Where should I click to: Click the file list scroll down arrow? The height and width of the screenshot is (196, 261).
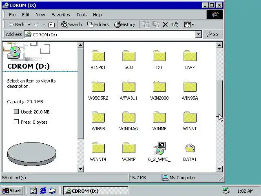(219, 169)
